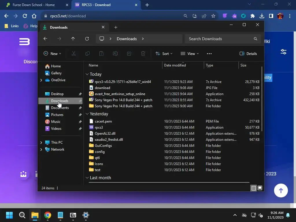Open Gallery in the navigation pane
Screen dimensions: 296x222
pyautogui.click(x=56, y=73)
